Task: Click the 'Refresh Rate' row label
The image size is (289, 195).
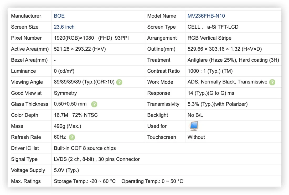Action: coord(26,137)
